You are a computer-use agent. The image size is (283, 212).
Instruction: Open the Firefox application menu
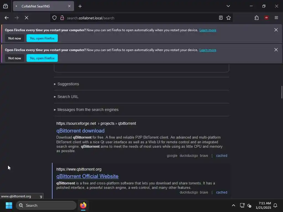[x=276, y=18]
